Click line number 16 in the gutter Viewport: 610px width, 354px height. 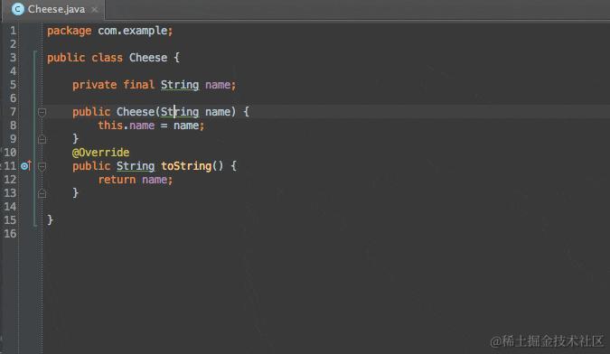10,234
